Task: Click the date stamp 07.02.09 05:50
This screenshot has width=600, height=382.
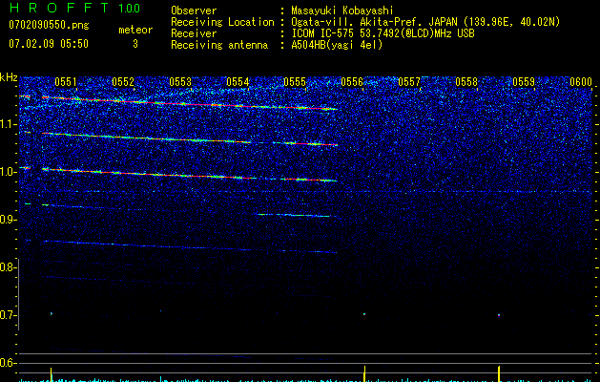Action: click(49, 44)
